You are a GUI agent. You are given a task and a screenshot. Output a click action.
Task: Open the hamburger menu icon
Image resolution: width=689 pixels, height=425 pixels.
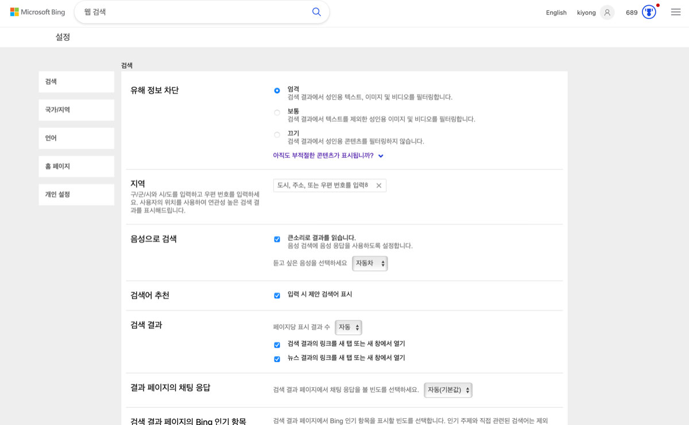(x=676, y=12)
